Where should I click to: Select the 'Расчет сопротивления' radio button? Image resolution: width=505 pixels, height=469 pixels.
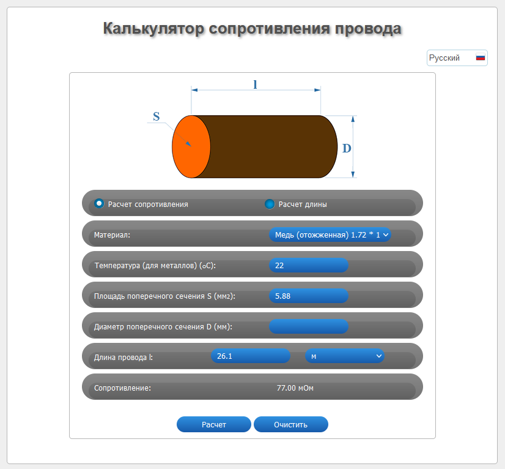coord(99,203)
